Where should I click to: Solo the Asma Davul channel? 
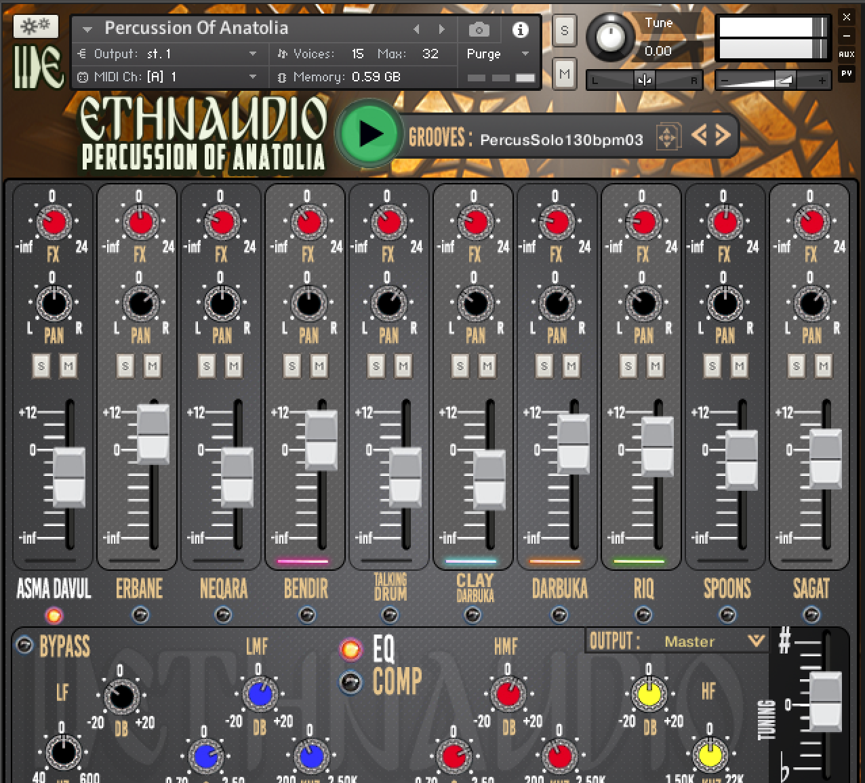point(41,367)
